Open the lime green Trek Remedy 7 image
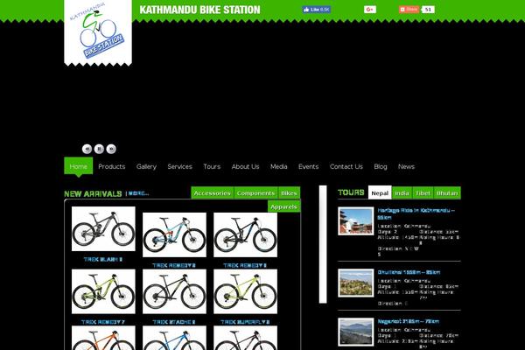This screenshot has width=525, height=350. (103, 291)
